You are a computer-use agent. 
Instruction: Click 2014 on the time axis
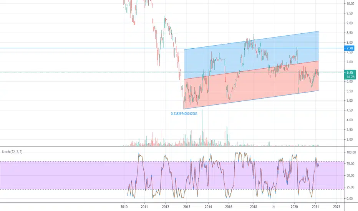point(208,207)
